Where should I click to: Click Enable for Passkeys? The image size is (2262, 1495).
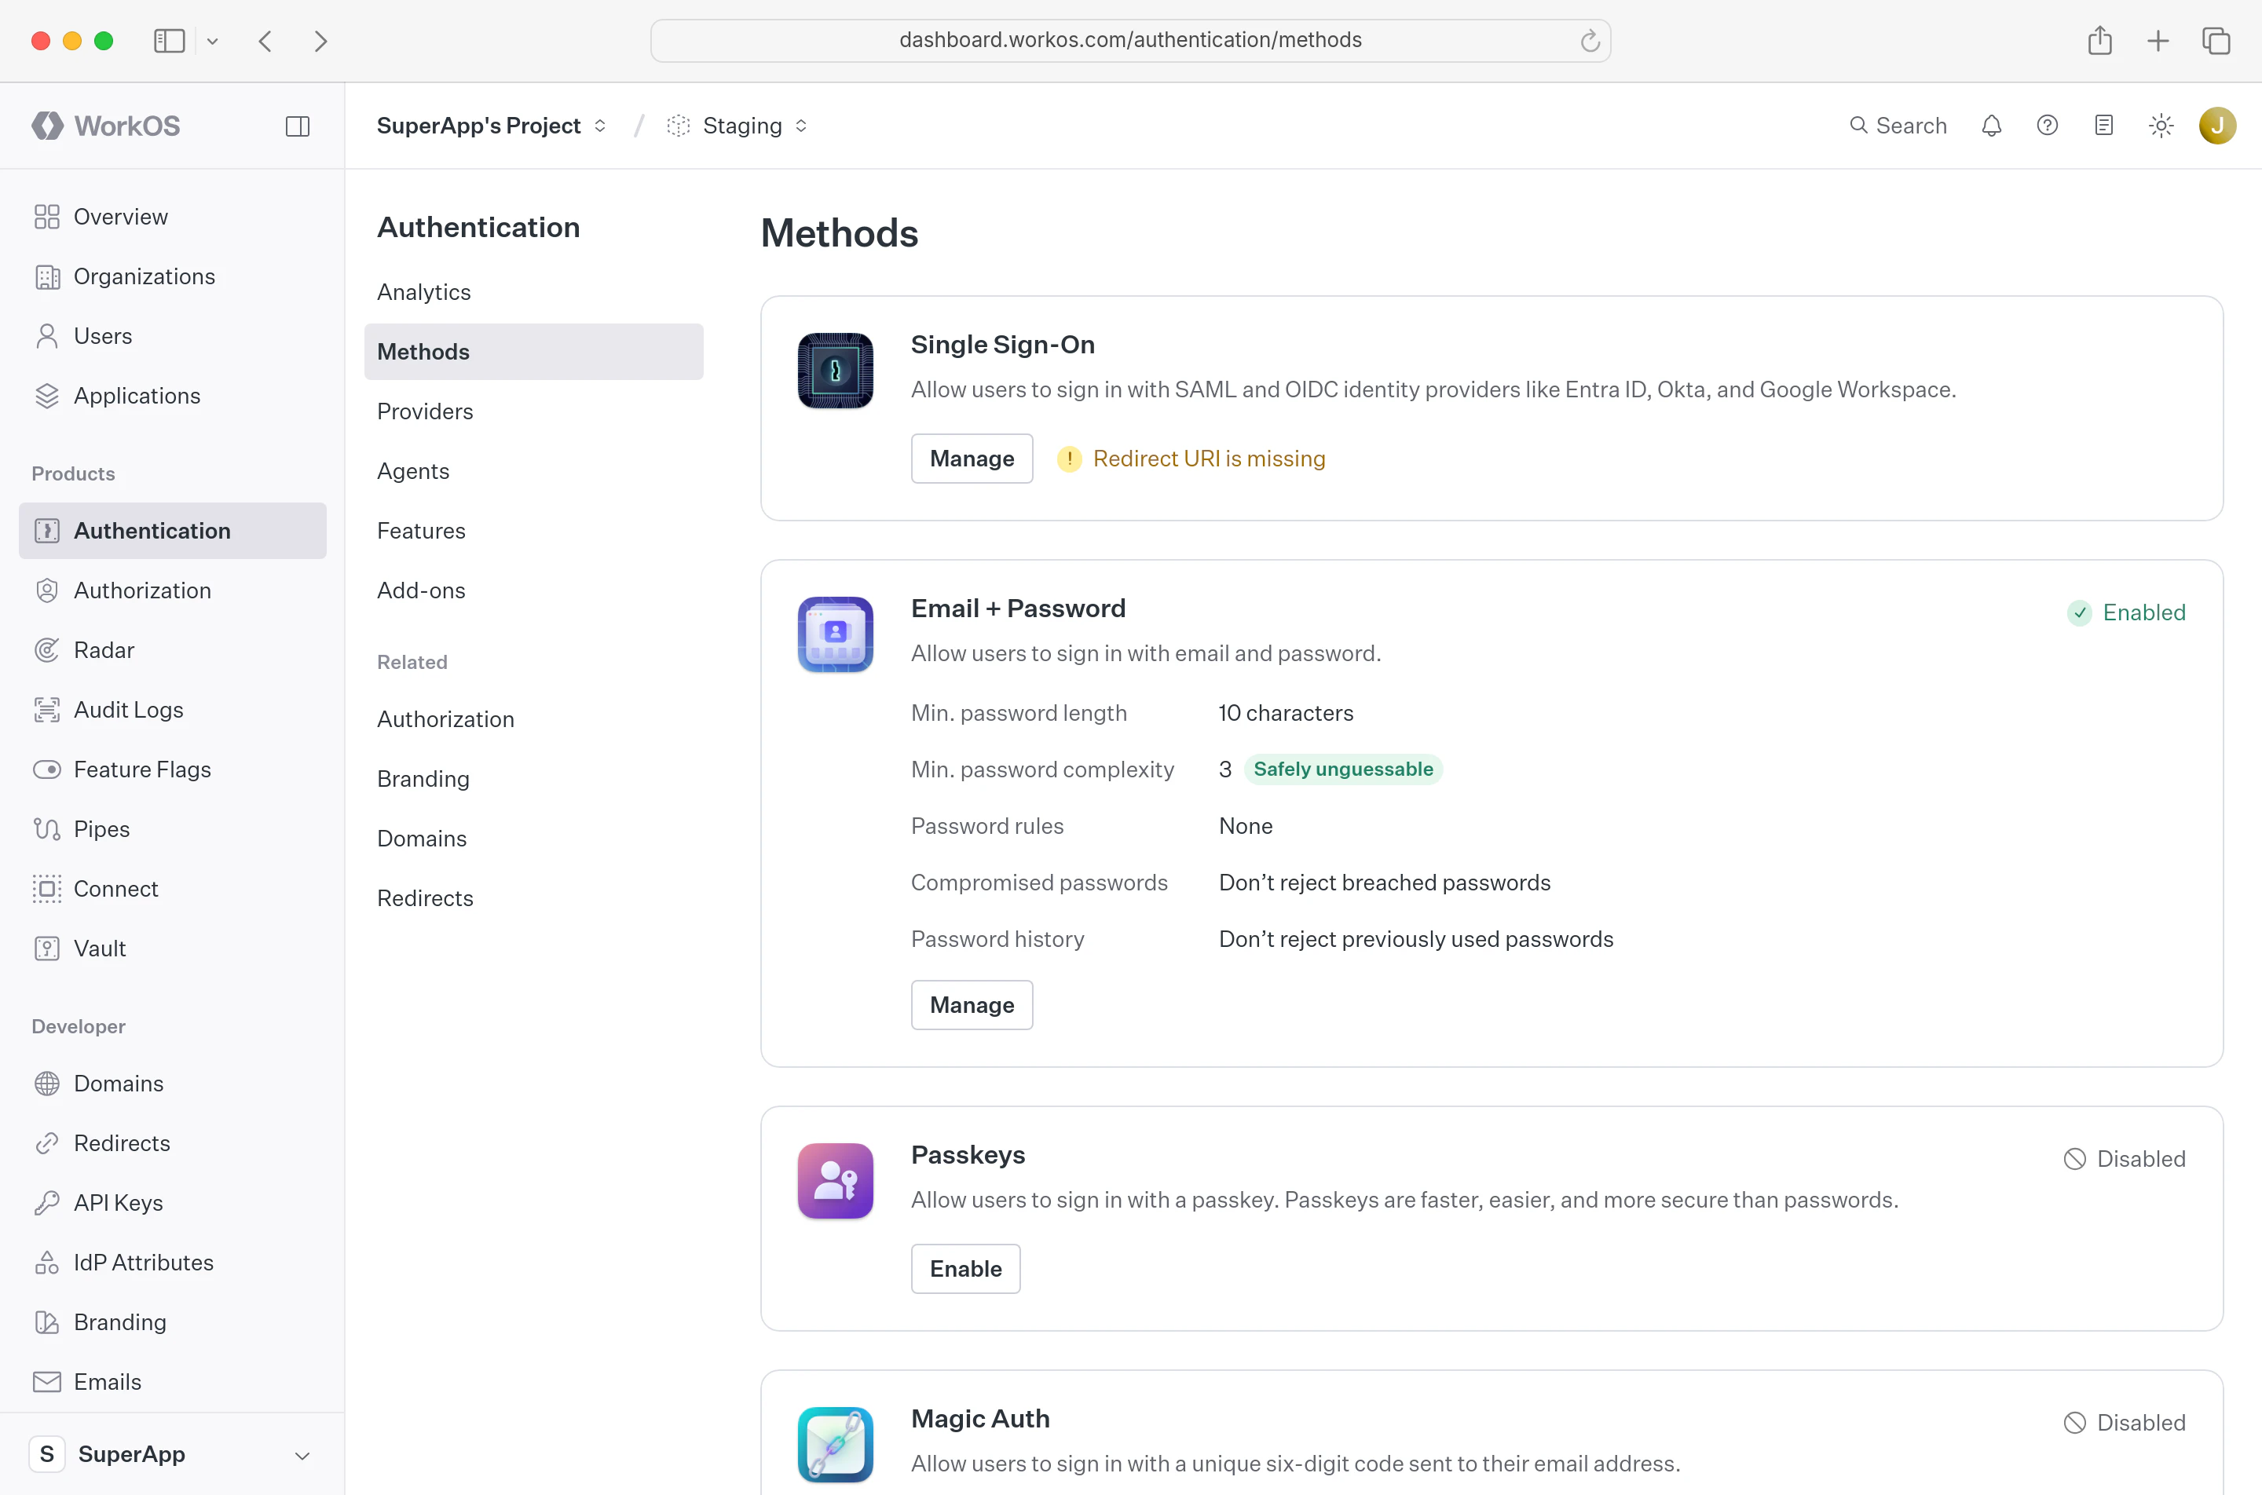click(965, 1269)
